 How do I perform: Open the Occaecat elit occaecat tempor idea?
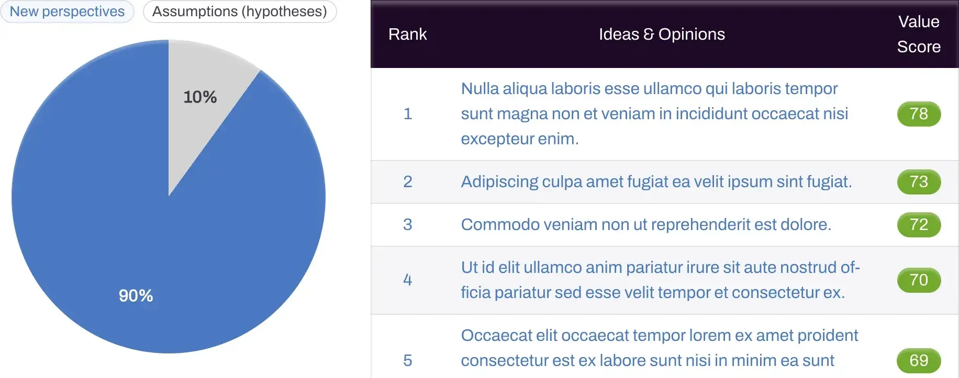point(659,348)
